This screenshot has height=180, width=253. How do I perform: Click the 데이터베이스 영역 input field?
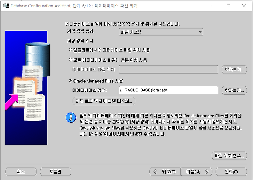[168, 90]
